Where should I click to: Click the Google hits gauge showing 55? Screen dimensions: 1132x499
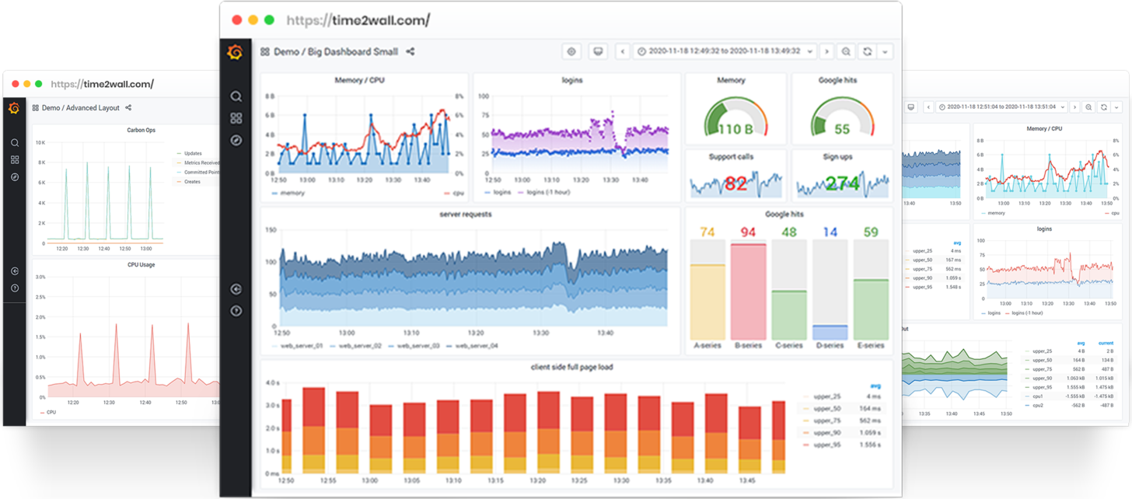click(x=842, y=117)
